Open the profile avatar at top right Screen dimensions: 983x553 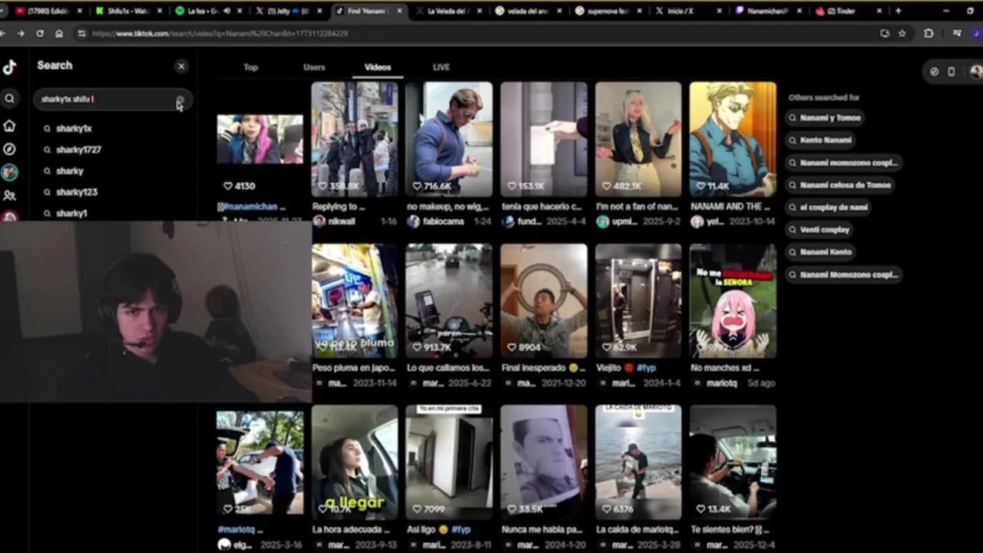click(x=976, y=71)
